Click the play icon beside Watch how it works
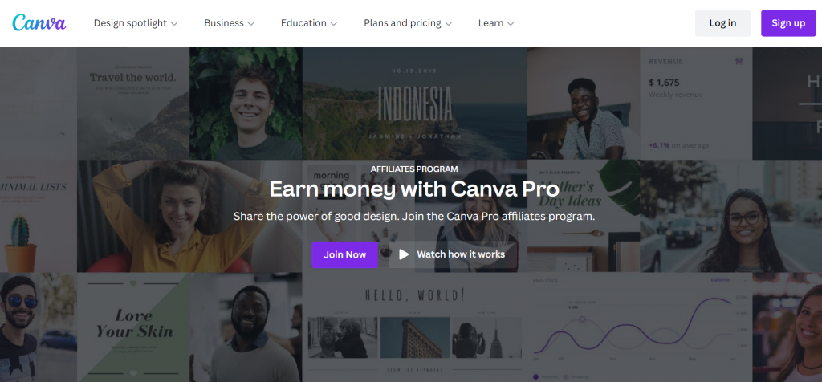822x382 pixels. (404, 254)
